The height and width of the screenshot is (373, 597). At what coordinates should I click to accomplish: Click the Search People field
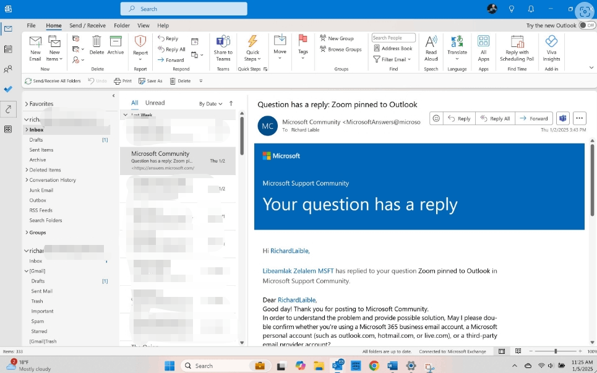[393, 38]
